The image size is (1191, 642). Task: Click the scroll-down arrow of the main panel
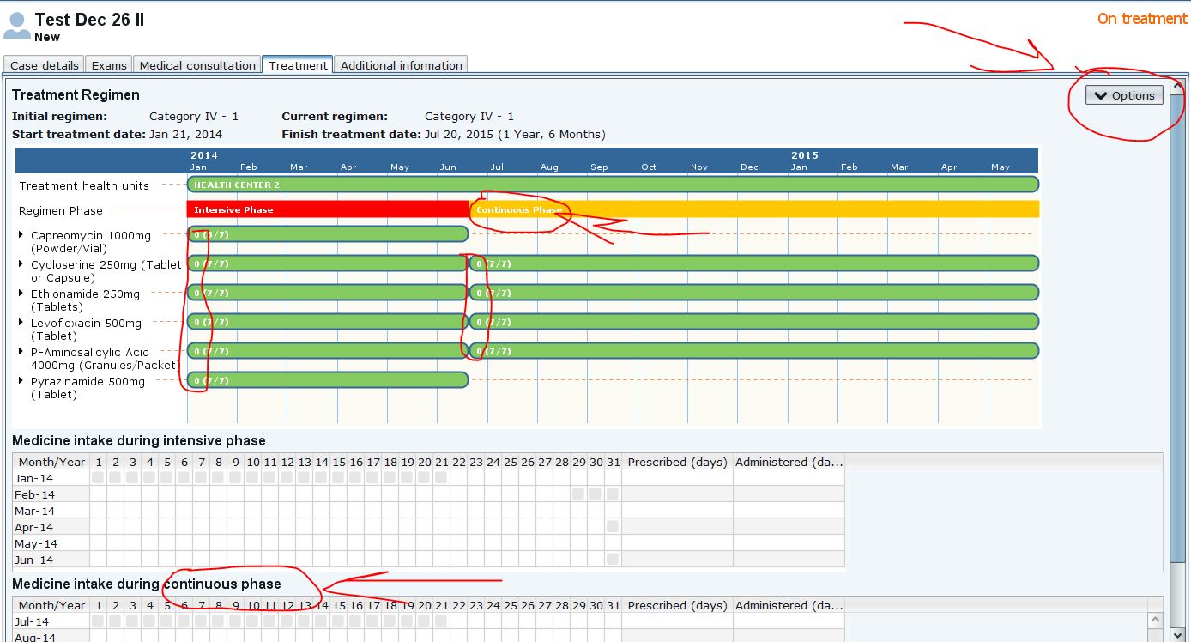coord(1177,634)
